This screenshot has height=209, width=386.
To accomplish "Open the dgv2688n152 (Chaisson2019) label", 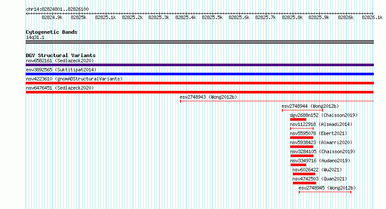I will point(324,115).
